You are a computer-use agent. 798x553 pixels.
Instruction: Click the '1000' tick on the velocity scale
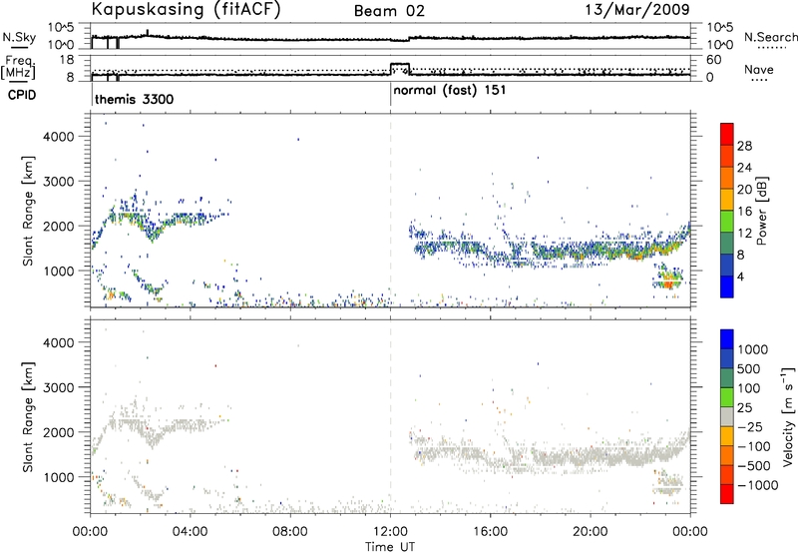click(753, 349)
